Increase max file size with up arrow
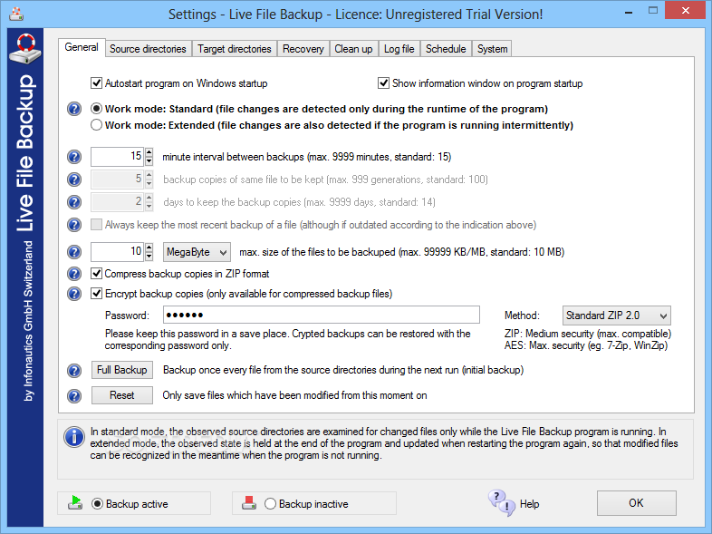 point(149,248)
